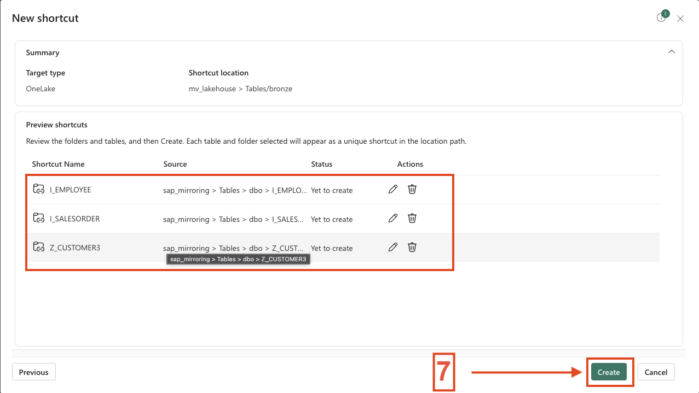Image resolution: width=699 pixels, height=393 pixels.
Task: Delete the I_SALESORDER shortcut with trash icon
Action: (412, 218)
